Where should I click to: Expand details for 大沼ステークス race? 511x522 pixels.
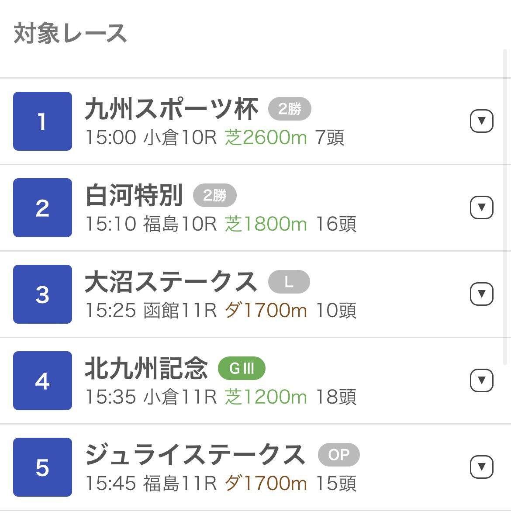481,294
